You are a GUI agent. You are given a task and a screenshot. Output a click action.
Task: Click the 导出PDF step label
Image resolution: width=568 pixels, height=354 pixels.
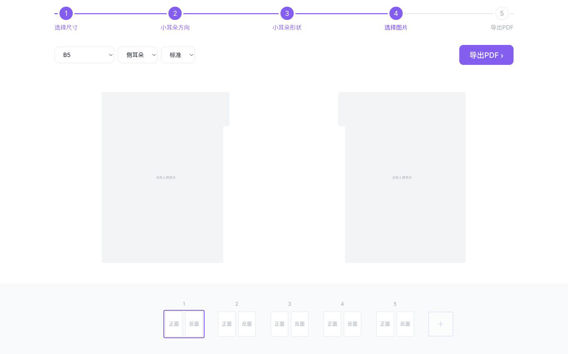pos(502,27)
